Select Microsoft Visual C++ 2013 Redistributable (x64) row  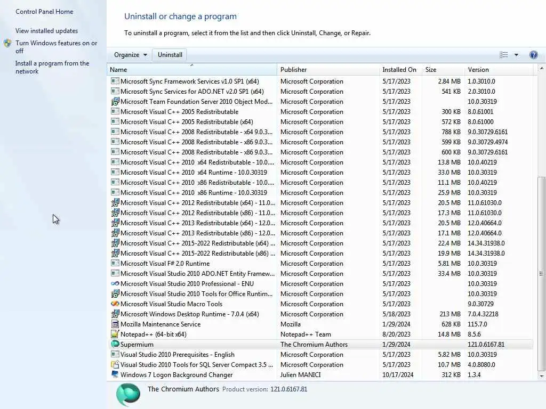[320, 223]
